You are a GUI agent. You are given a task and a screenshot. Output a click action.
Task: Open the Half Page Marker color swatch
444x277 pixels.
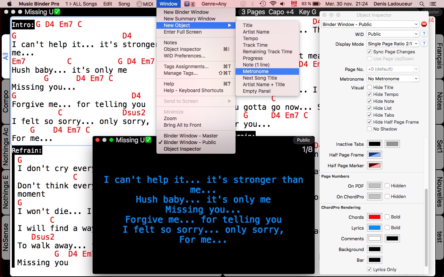coord(375,166)
